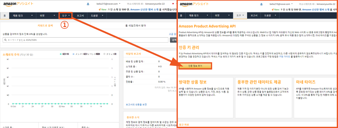Open 보고서의 내용을 보면 link

136,104
